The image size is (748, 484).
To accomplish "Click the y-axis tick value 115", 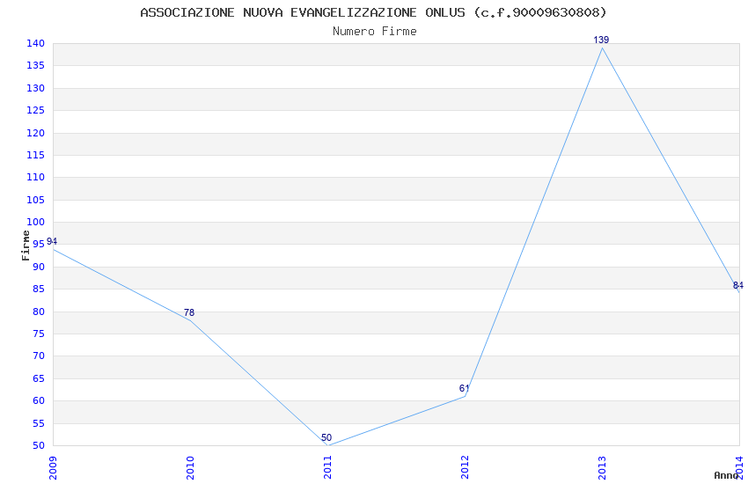I will click(36, 155).
